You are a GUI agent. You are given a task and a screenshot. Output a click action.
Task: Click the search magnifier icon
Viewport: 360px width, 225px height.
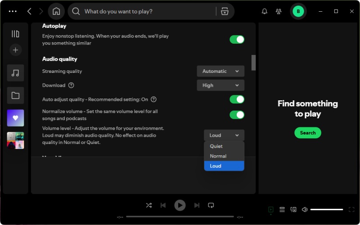(76, 11)
